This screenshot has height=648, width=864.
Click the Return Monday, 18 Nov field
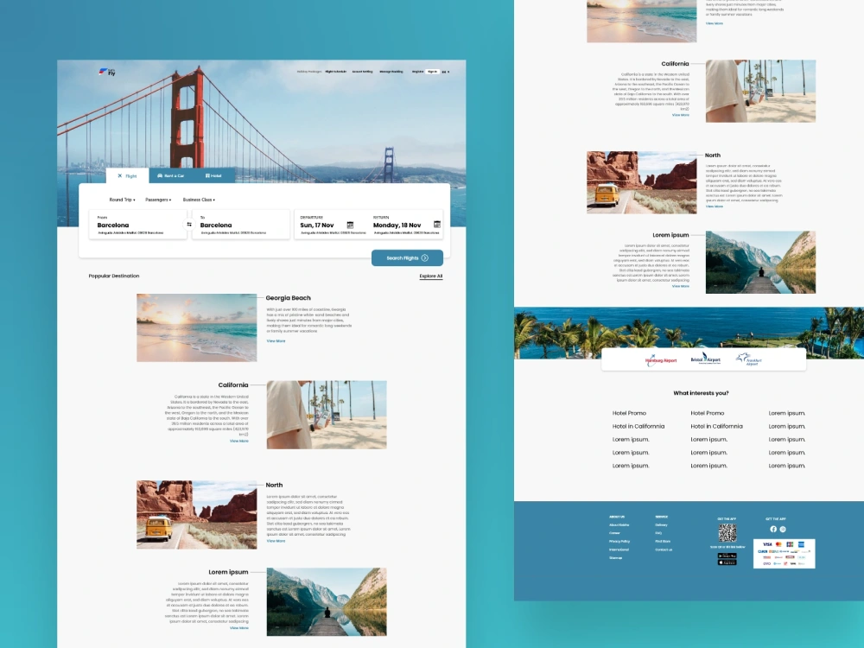[406, 225]
